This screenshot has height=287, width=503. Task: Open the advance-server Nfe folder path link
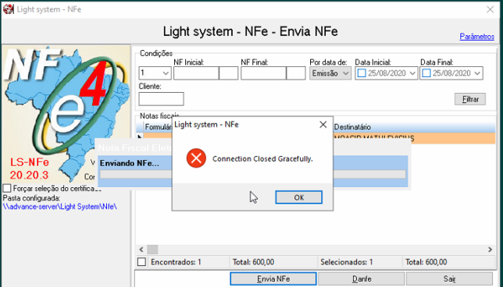pos(60,207)
